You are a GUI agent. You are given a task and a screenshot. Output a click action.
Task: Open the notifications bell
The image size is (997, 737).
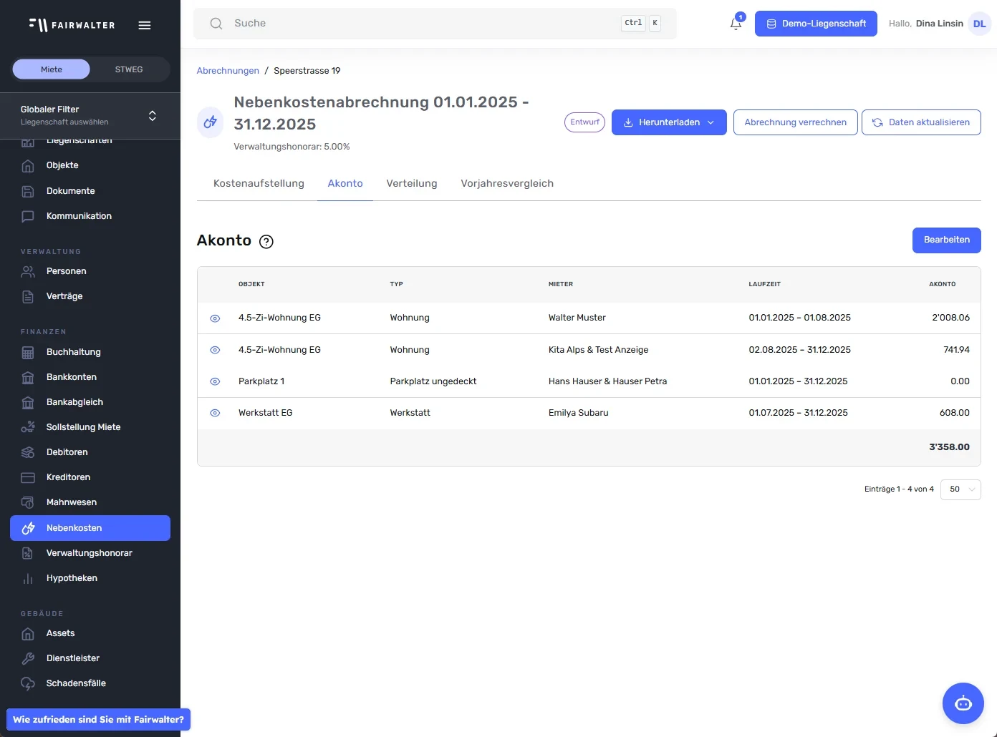click(736, 23)
